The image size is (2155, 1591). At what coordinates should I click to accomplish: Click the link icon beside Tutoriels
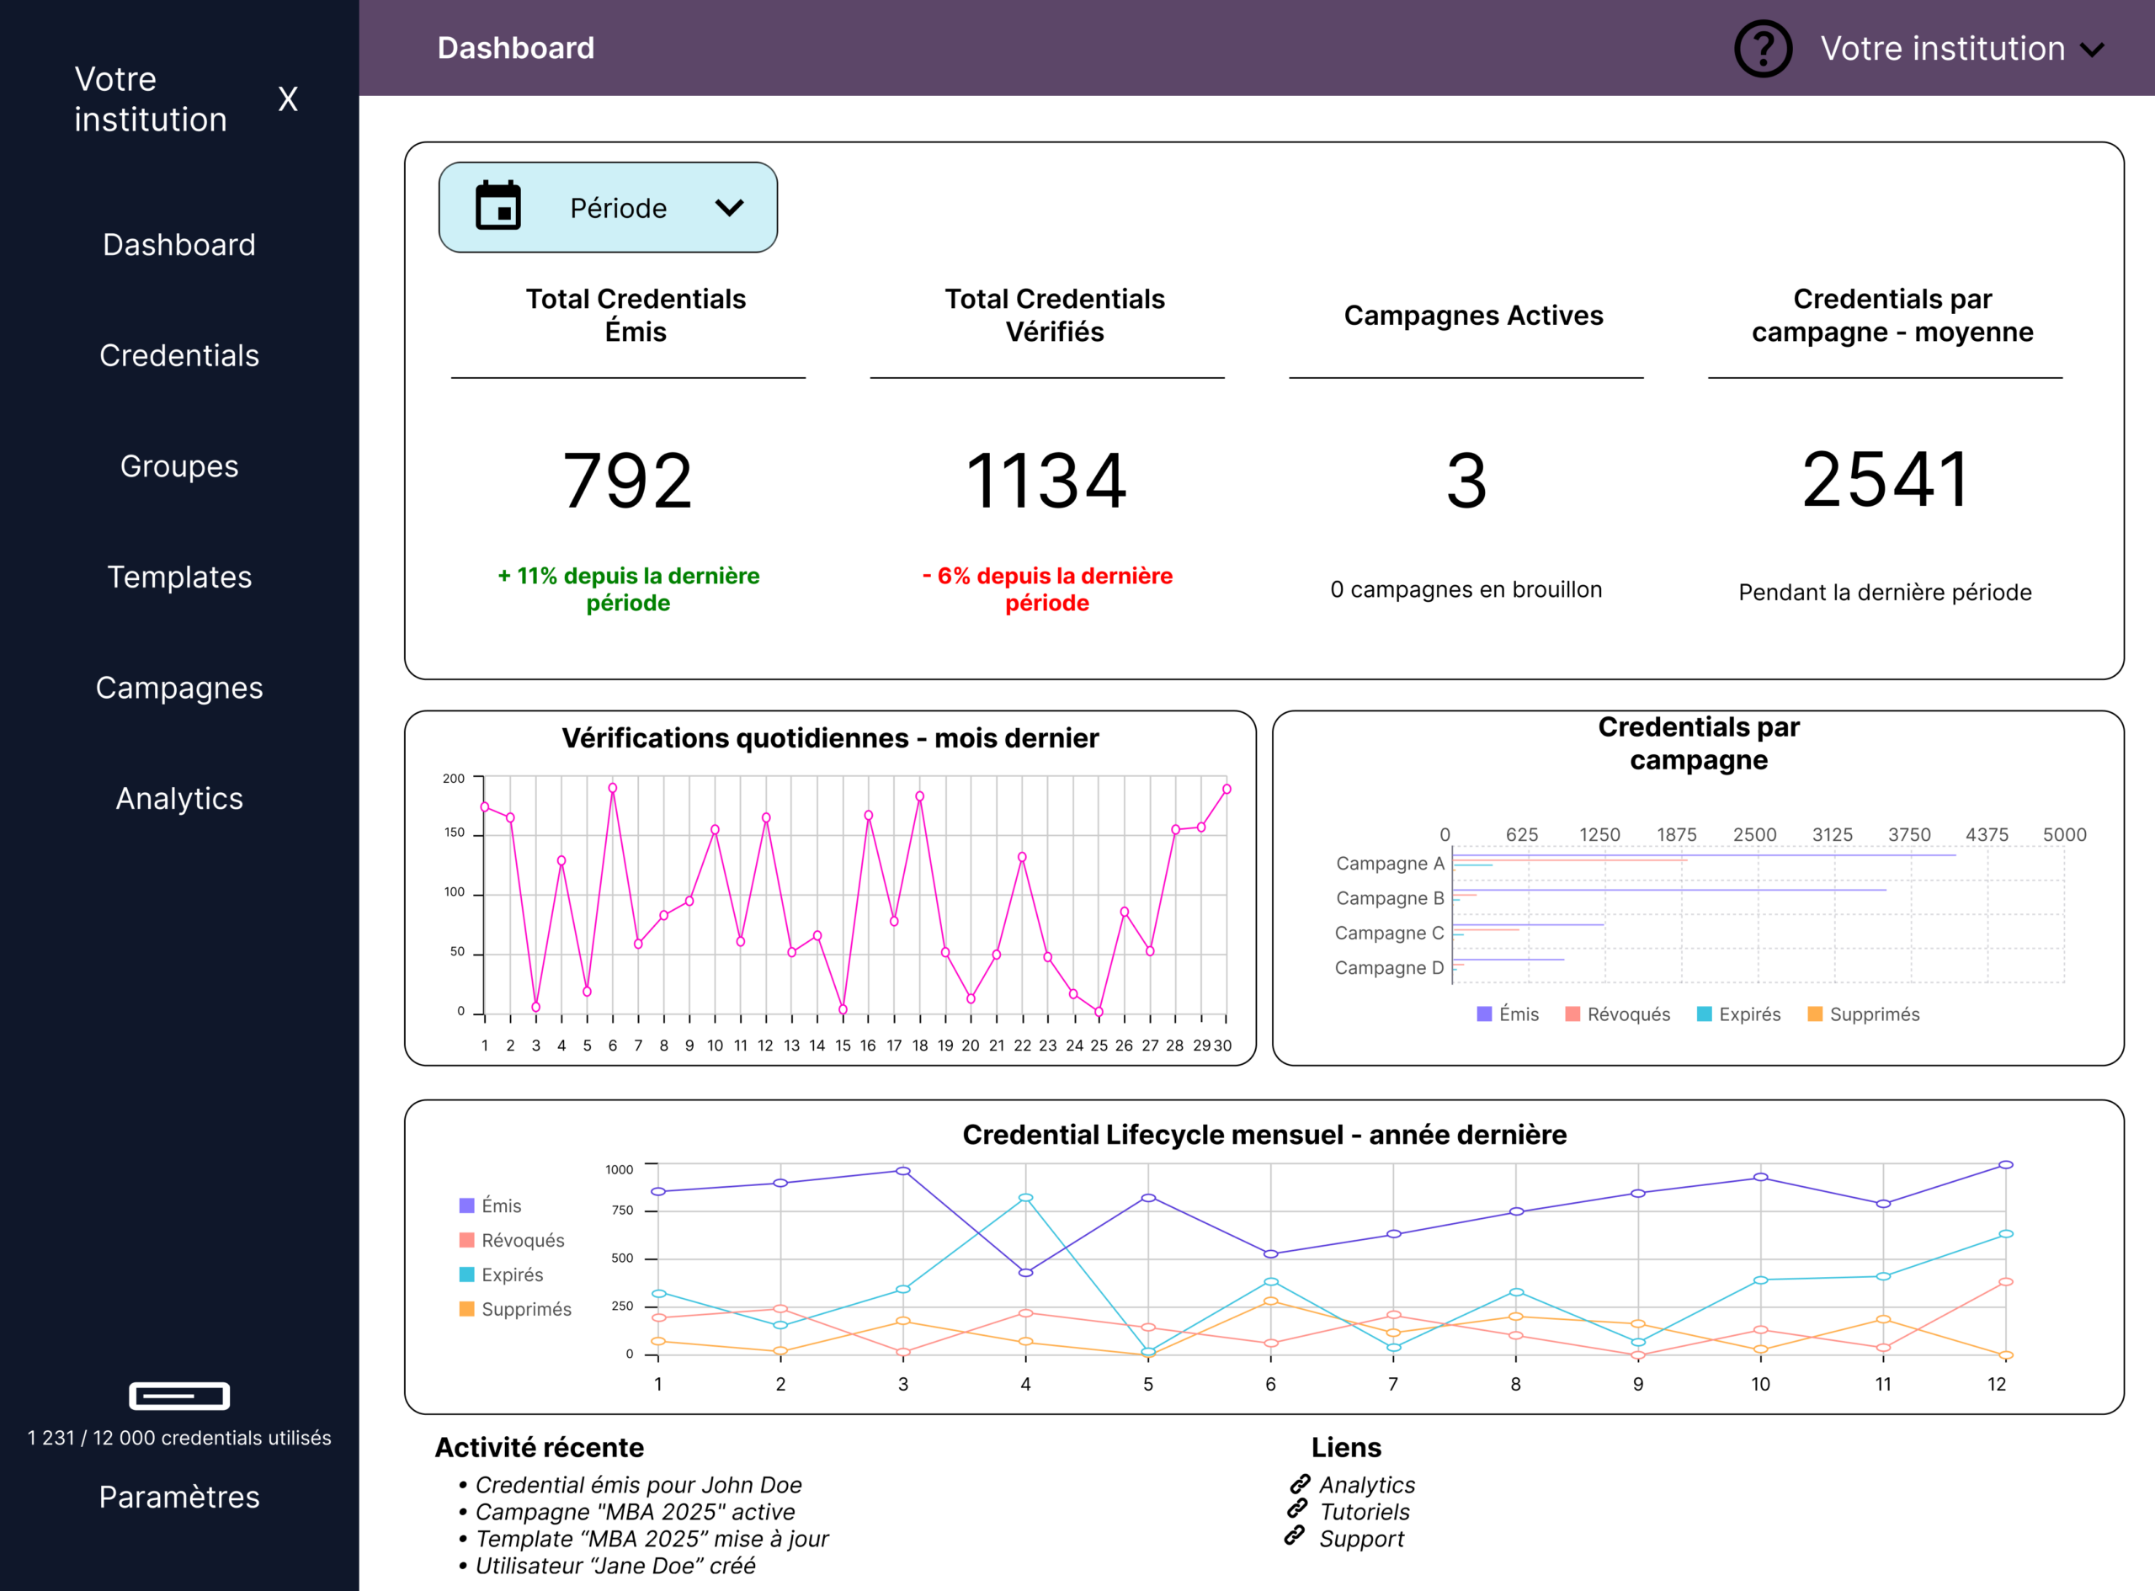[x=1297, y=1509]
